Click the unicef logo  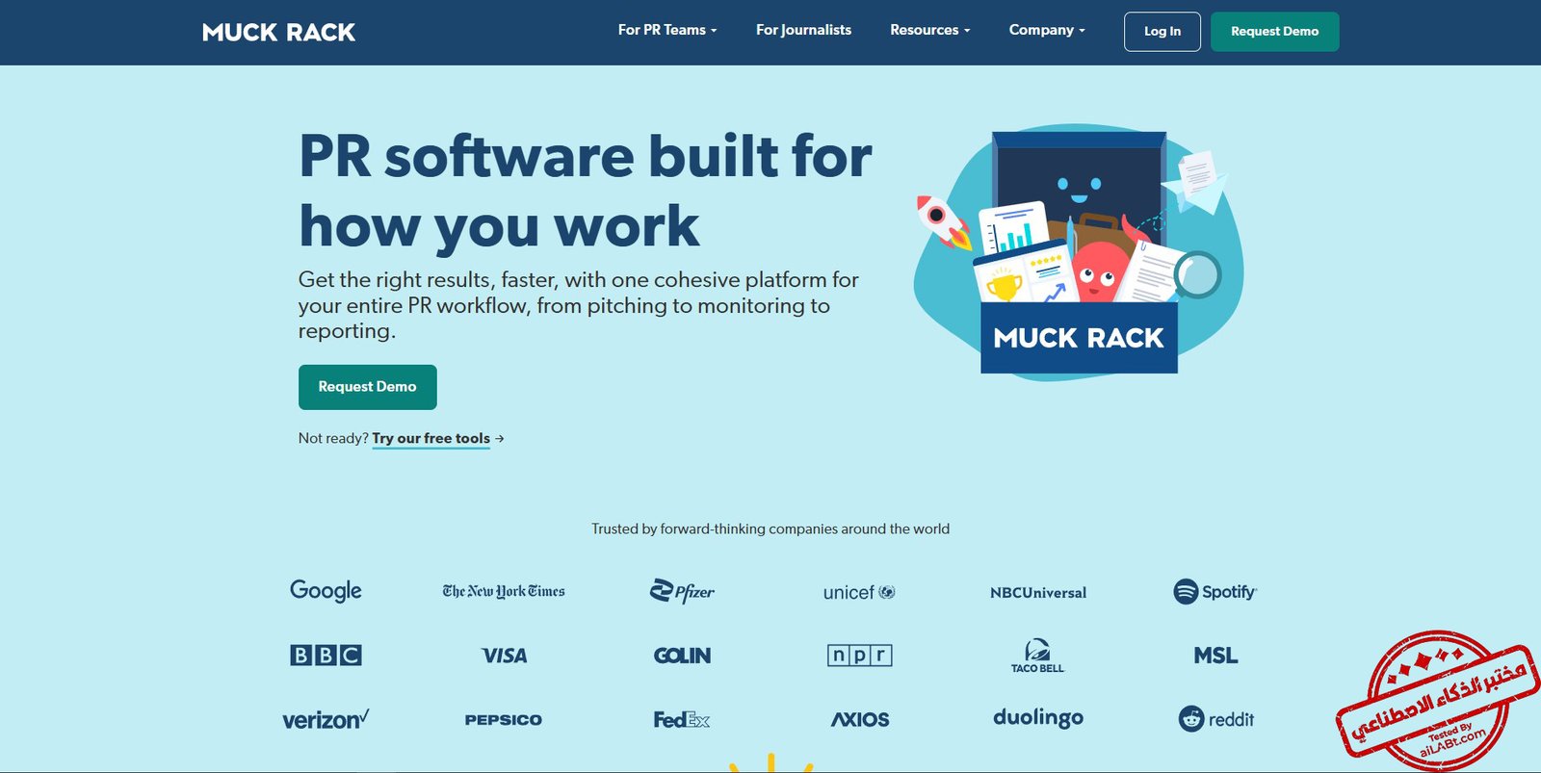[x=859, y=592]
